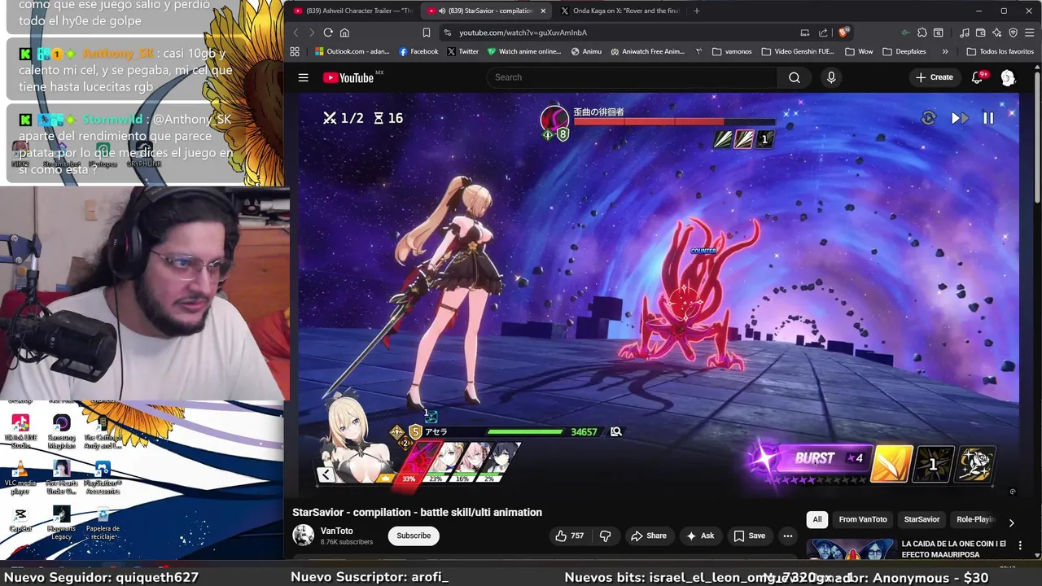Open the Facebook bookmark

coord(418,51)
